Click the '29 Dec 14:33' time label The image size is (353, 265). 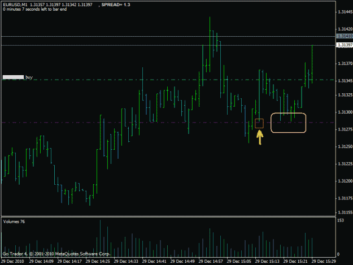[x=126, y=262]
